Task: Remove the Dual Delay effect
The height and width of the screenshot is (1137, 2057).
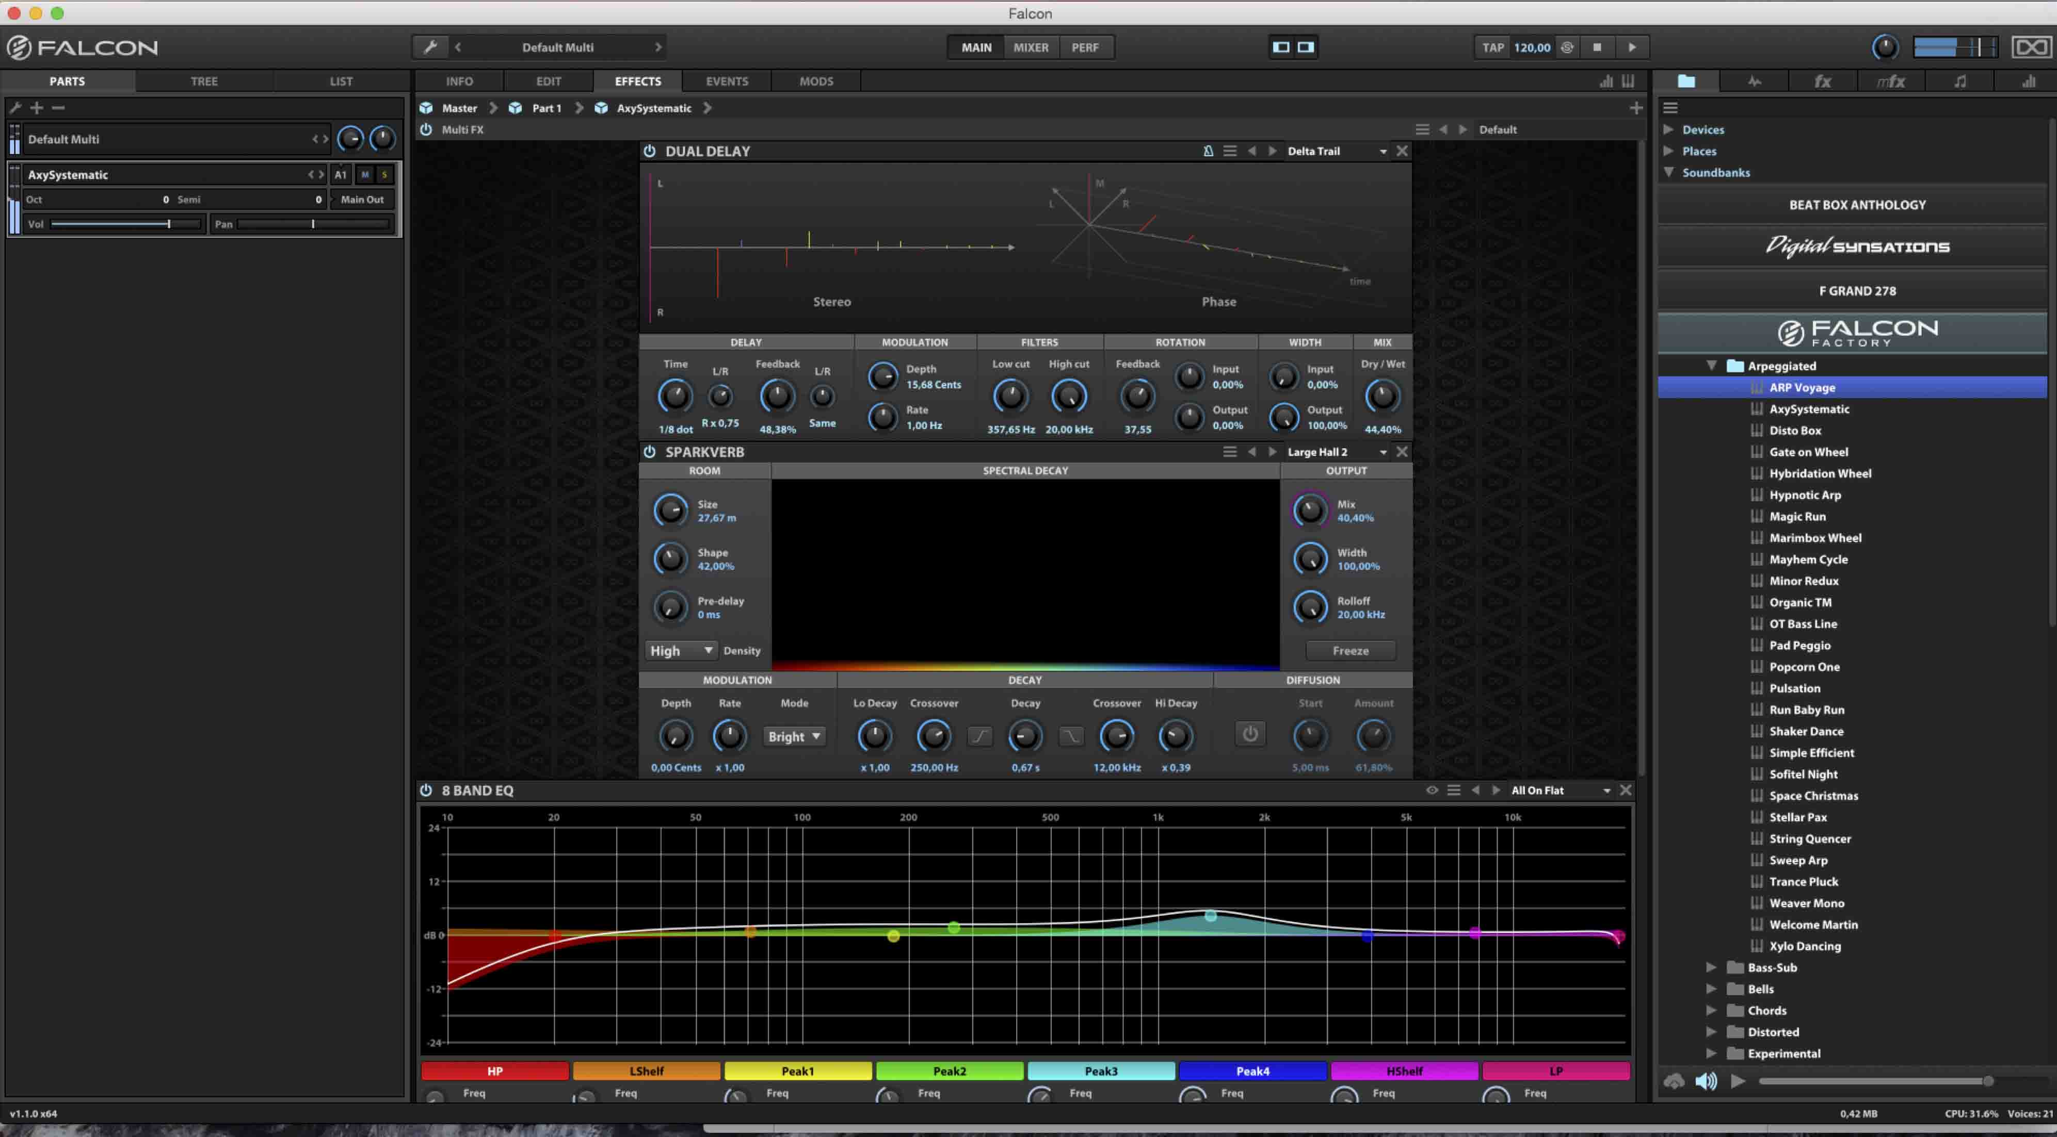Action: [1402, 151]
